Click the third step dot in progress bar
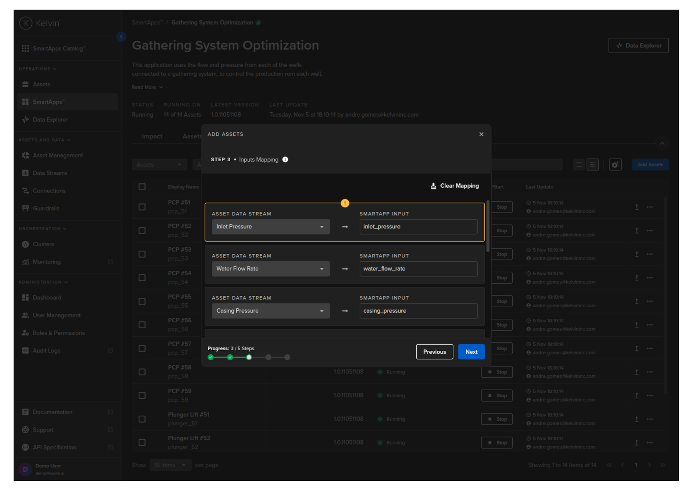The width and height of the screenshot is (693, 491). tap(249, 357)
